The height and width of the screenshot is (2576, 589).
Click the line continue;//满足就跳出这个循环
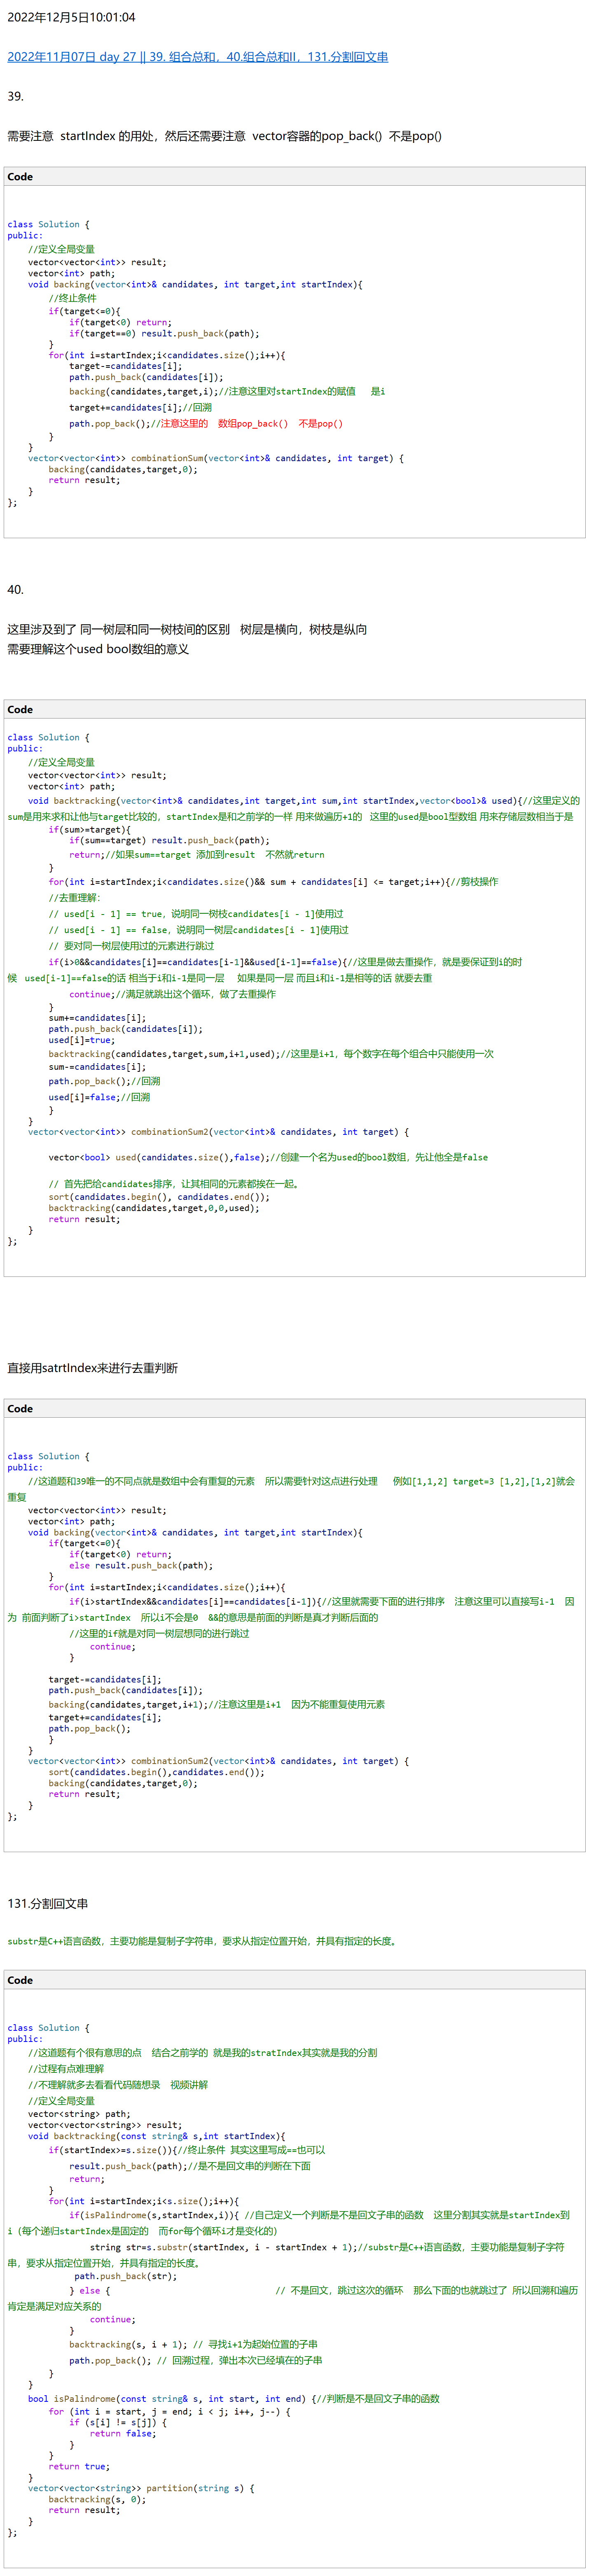pyautogui.click(x=172, y=994)
